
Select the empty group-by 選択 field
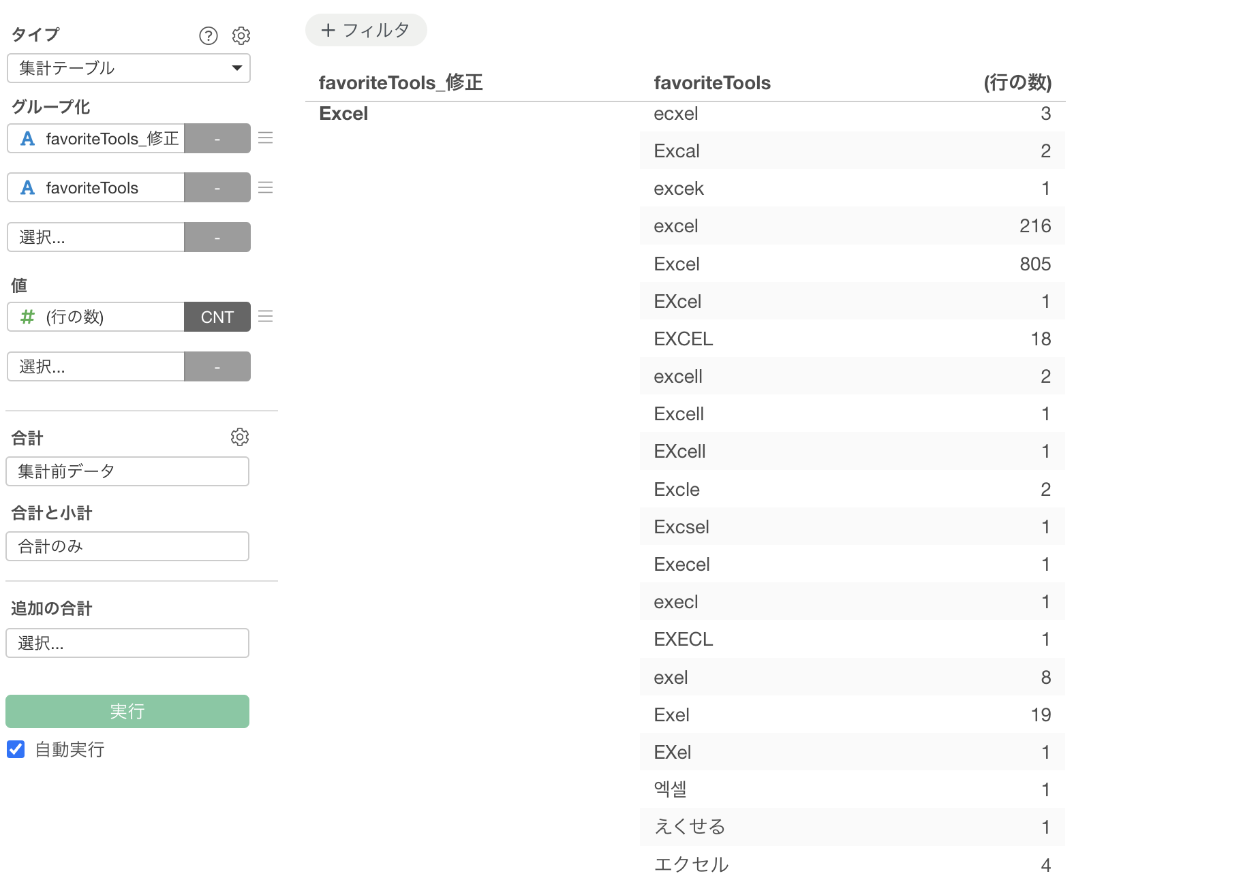coord(95,237)
